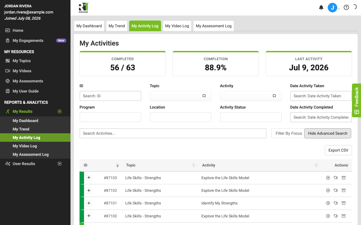Click the Home sidebar icon
The width and height of the screenshot is (361, 225).
click(x=8, y=30)
